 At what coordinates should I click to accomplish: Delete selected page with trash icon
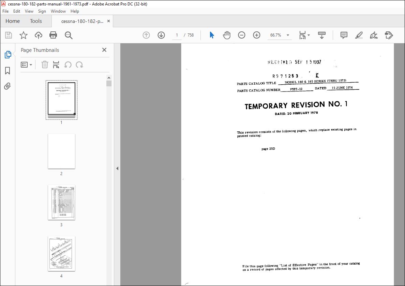tap(45, 65)
